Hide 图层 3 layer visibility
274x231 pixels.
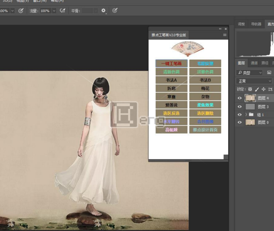tap(239, 106)
